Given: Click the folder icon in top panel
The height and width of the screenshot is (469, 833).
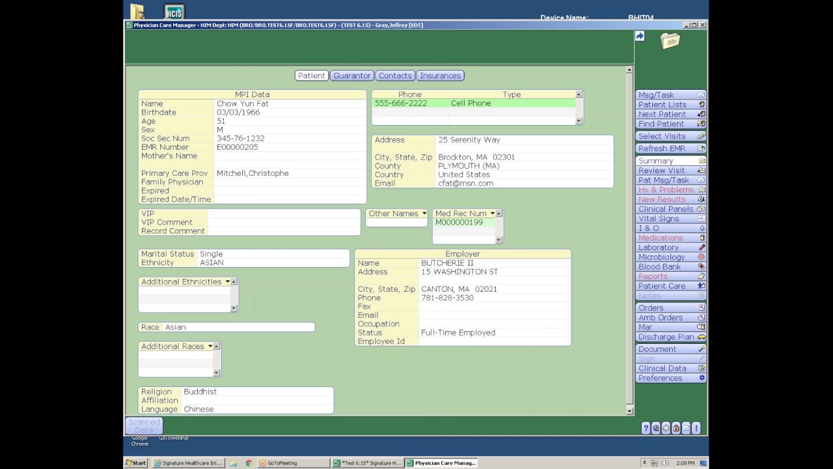Looking at the screenshot, I should pyautogui.click(x=670, y=41).
